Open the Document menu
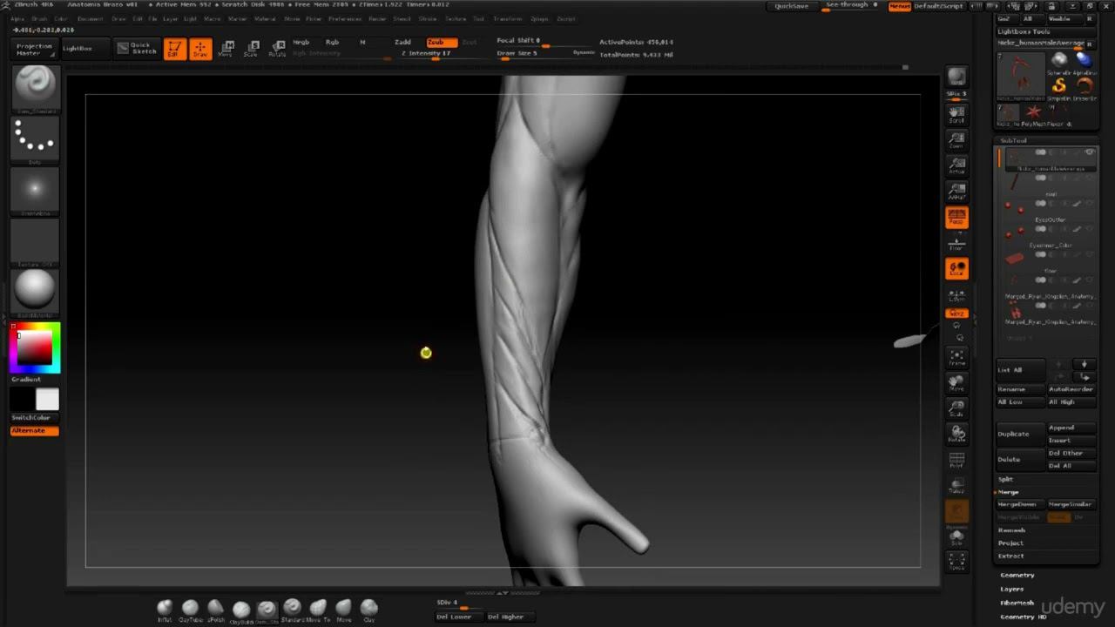The width and height of the screenshot is (1115, 627). (x=90, y=18)
